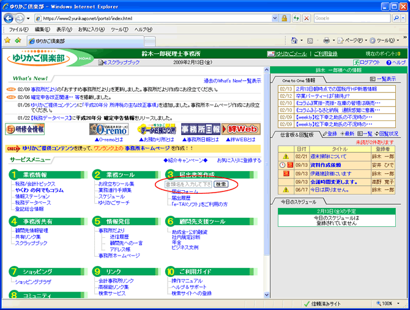
Task: Expand the Home button dropdown arrow
Action: (302, 40)
